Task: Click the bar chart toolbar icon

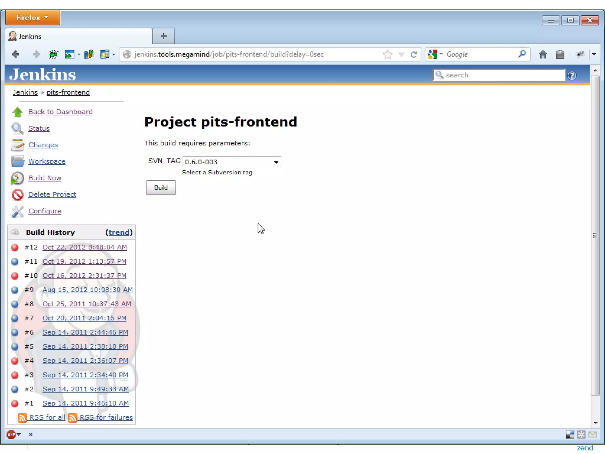Action: pos(89,54)
